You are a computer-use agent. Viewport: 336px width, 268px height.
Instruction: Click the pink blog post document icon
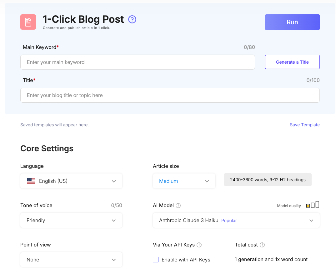(28, 22)
